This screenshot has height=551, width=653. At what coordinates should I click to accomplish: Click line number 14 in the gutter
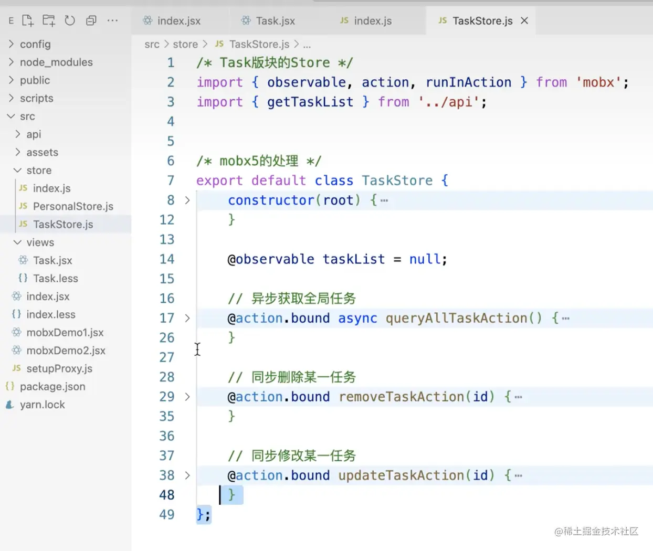coord(167,259)
